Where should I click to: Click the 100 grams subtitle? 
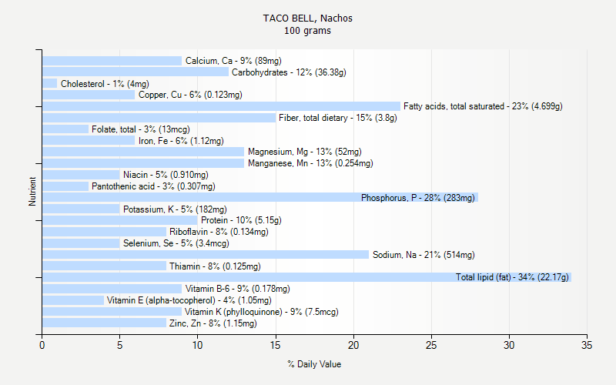coord(308,31)
